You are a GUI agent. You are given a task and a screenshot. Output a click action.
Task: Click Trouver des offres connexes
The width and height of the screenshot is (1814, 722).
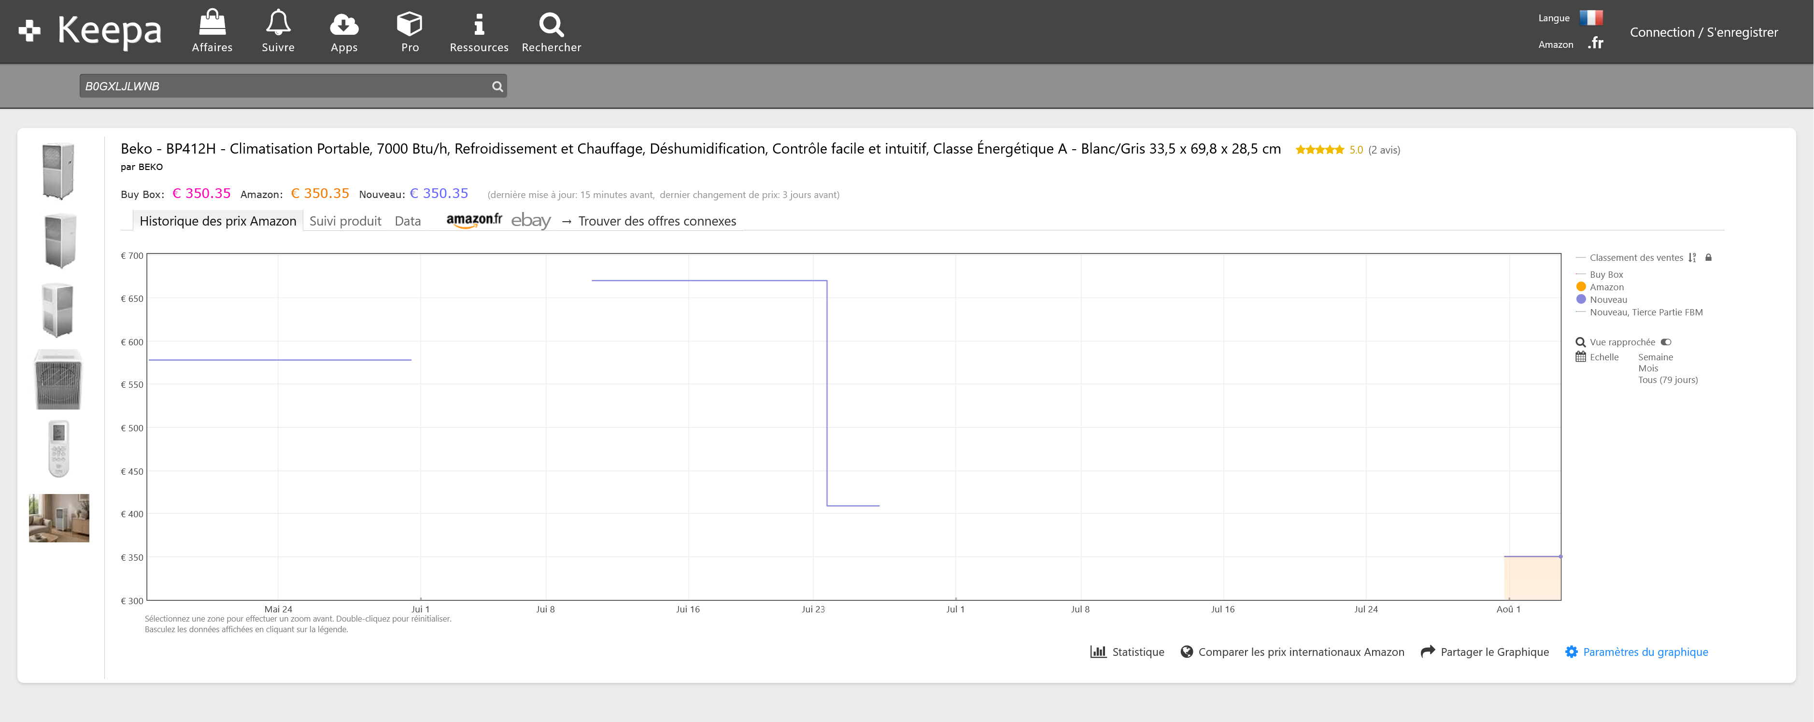[x=657, y=221]
